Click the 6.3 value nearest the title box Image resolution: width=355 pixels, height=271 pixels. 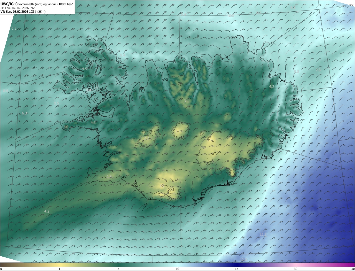[x=14, y=28]
